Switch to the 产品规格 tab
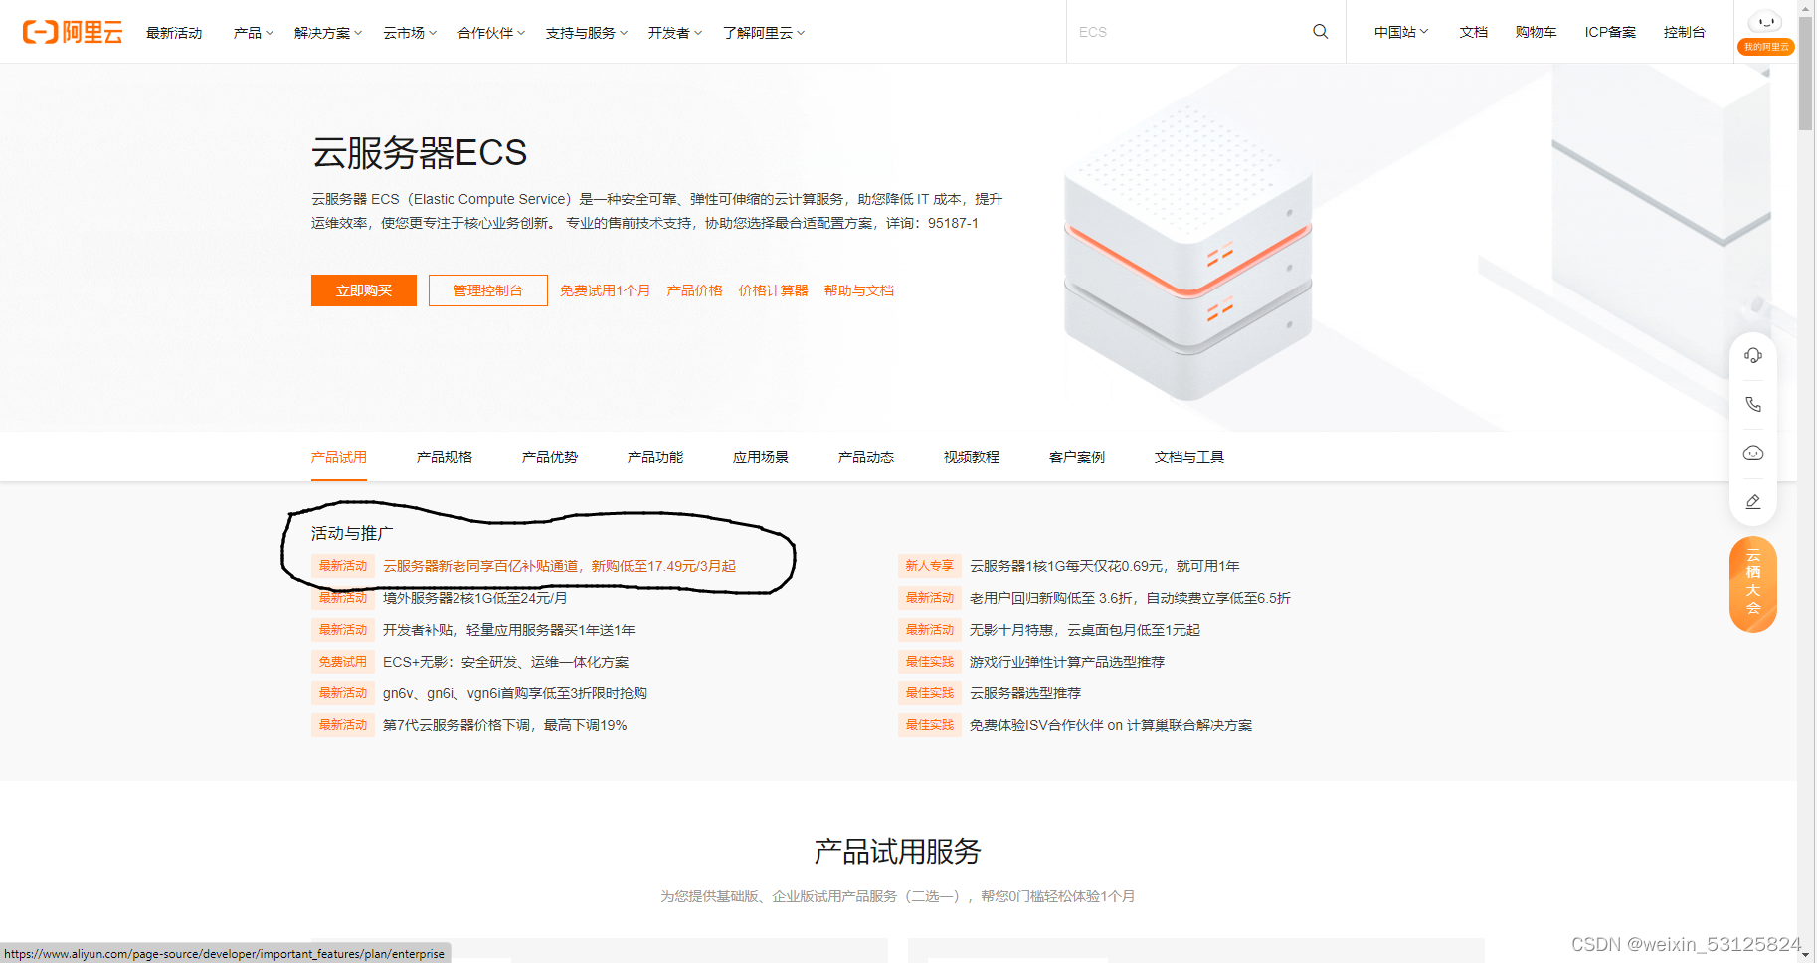Image resolution: width=1817 pixels, height=963 pixels. tap(445, 457)
